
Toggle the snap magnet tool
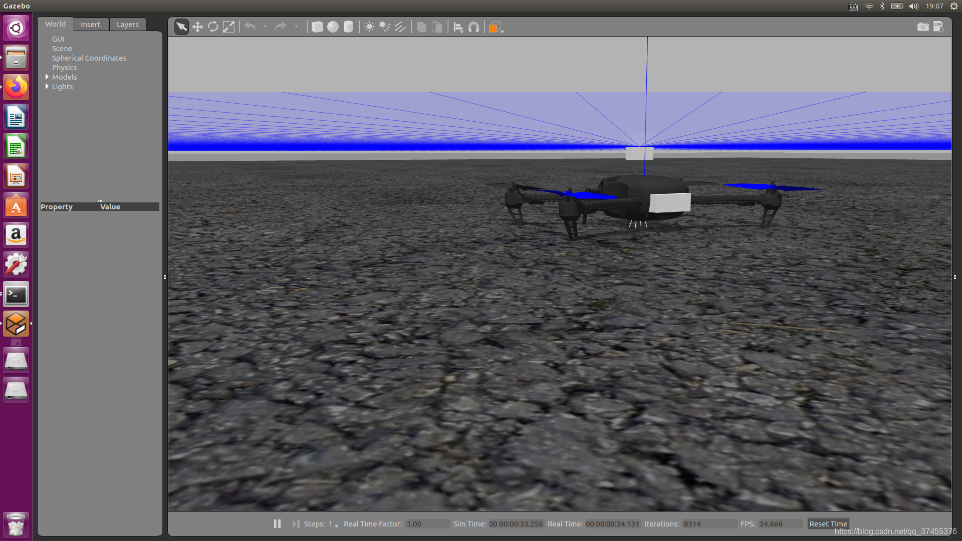[x=473, y=27]
